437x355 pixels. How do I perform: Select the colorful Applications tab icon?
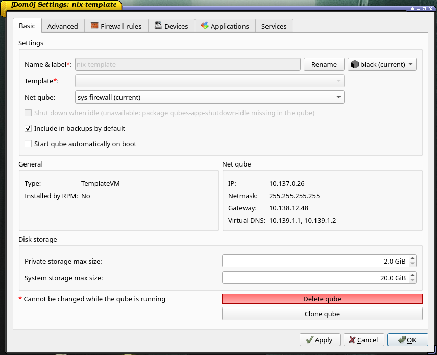coord(205,26)
